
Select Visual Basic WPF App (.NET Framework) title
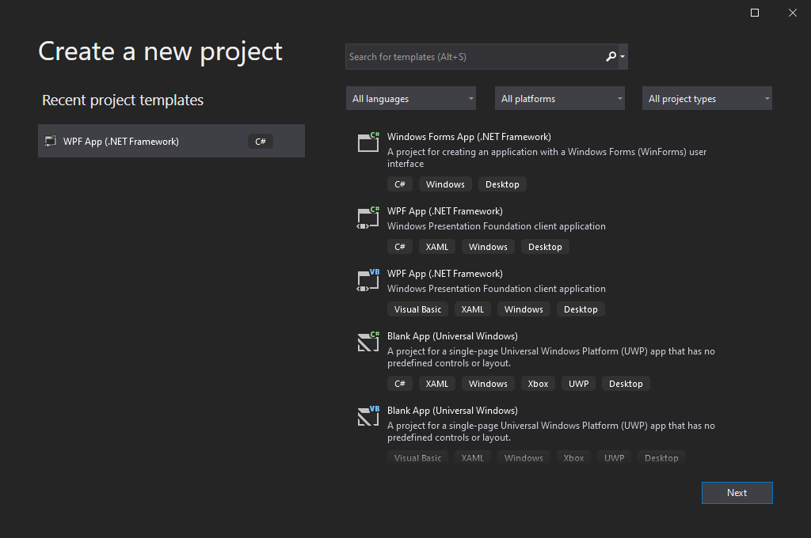(x=445, y=274)
